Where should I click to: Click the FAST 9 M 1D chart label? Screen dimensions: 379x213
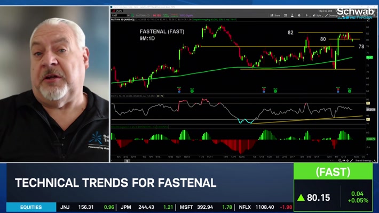click(123, 20)
